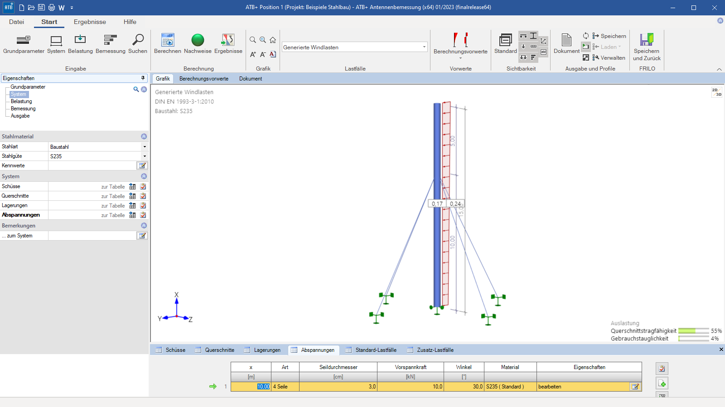Toggle load arrow visibility icon
The width and height of the screenshot is (725, 407).
click(523, 47)
